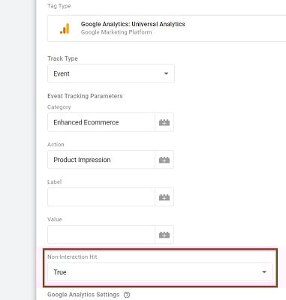This screenshot has width=286, height=300.
Task: Open the Track Type dropdown showing Event
Action: pyautogui.click(x=111, y=73)
